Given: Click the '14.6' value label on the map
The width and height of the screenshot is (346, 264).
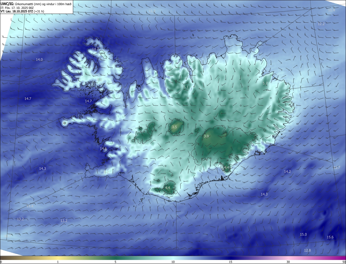Looking at the screenshot, I should [x=104, y=148].
